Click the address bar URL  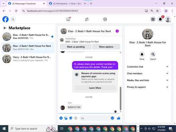(52, 11)
